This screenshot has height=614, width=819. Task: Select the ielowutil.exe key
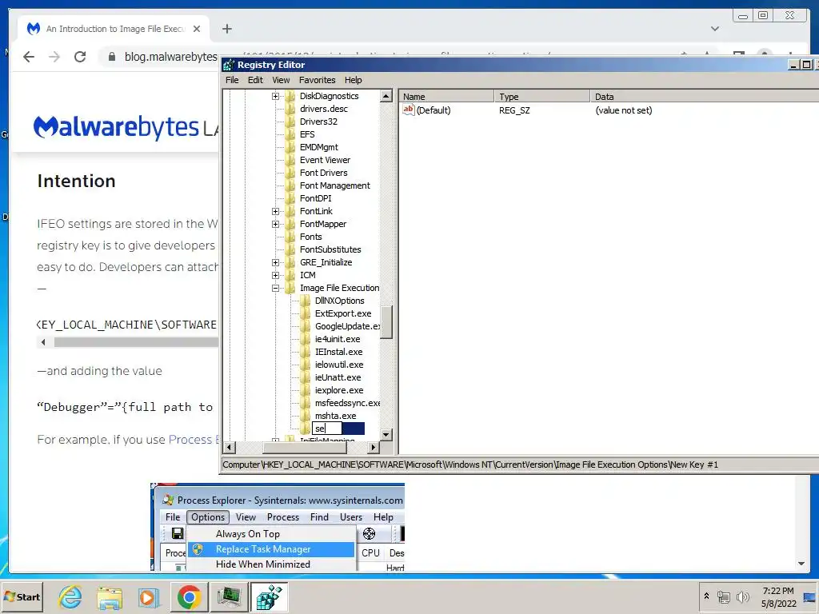coord(339,365)
